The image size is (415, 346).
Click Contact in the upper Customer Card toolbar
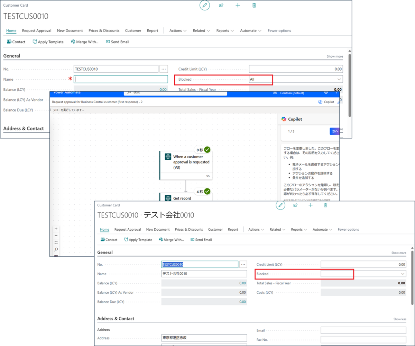16,42
